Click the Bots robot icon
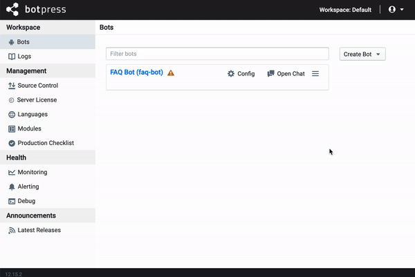The height and width of the screenshot is (277, 415). (11, 42)
